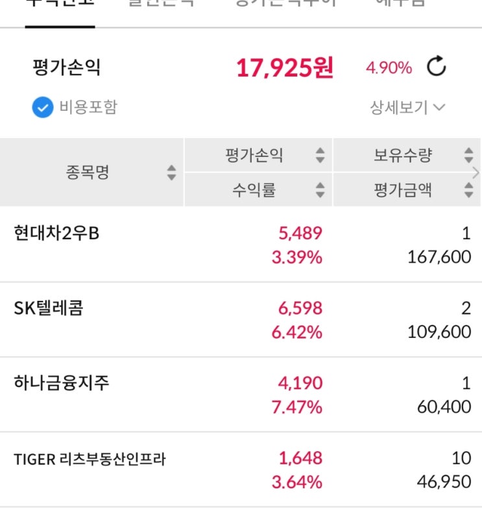Toggle the 비용포함 checkbox
This screenshot has width=482, height=522.
pyautogui.click(x=42, y=108)
